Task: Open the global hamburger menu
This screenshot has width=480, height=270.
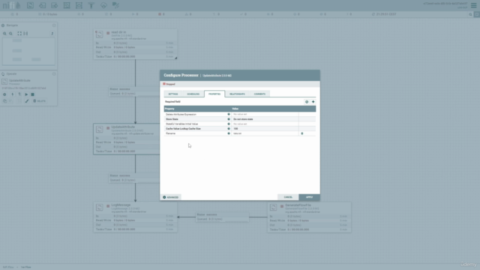Action: tap(473, 5)
